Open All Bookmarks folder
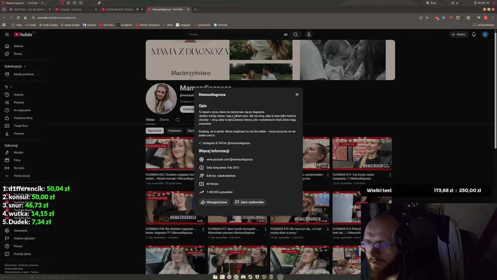Viewport: 497px width, 280px height. pyautogui.click(x=483, y=25)
